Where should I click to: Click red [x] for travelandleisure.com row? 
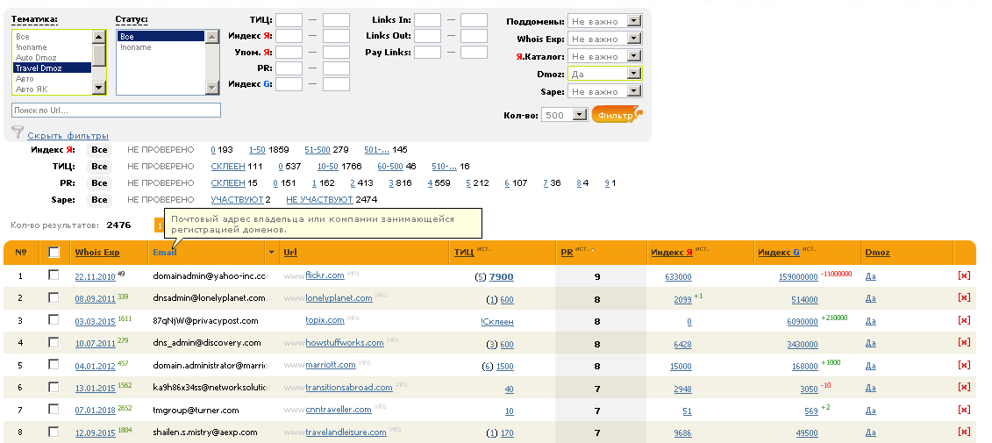point(964,432)
